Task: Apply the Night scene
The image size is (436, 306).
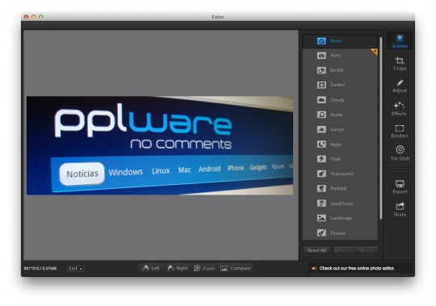Action: (340, 145)
